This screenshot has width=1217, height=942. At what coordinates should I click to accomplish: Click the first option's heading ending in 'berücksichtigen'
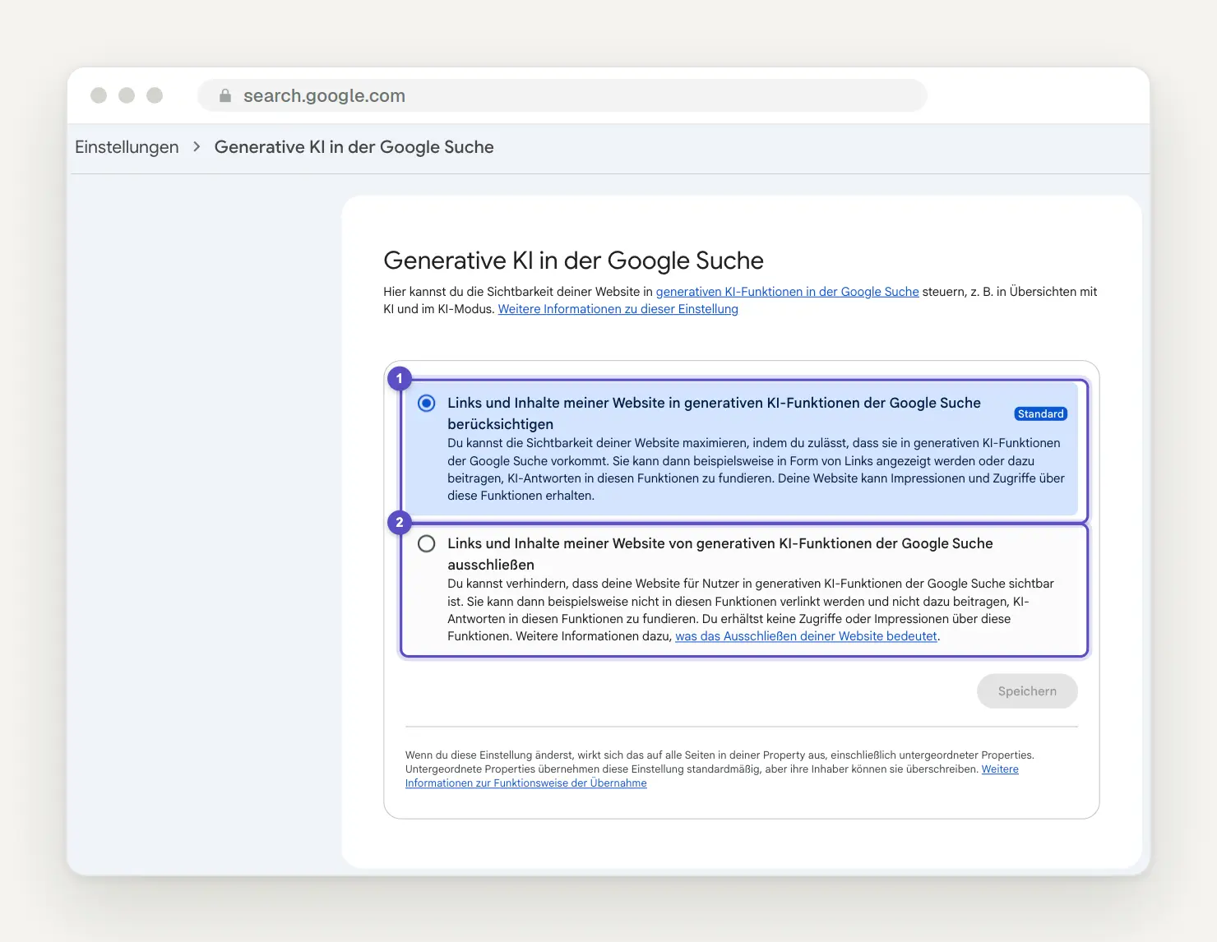[x=714, y=413]
